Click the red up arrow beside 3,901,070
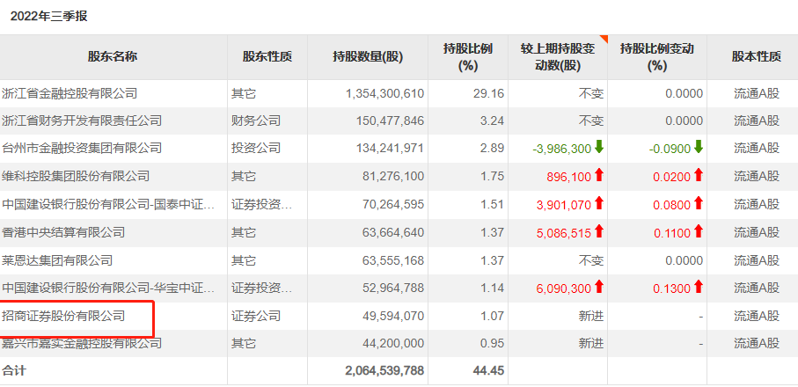 598,204
